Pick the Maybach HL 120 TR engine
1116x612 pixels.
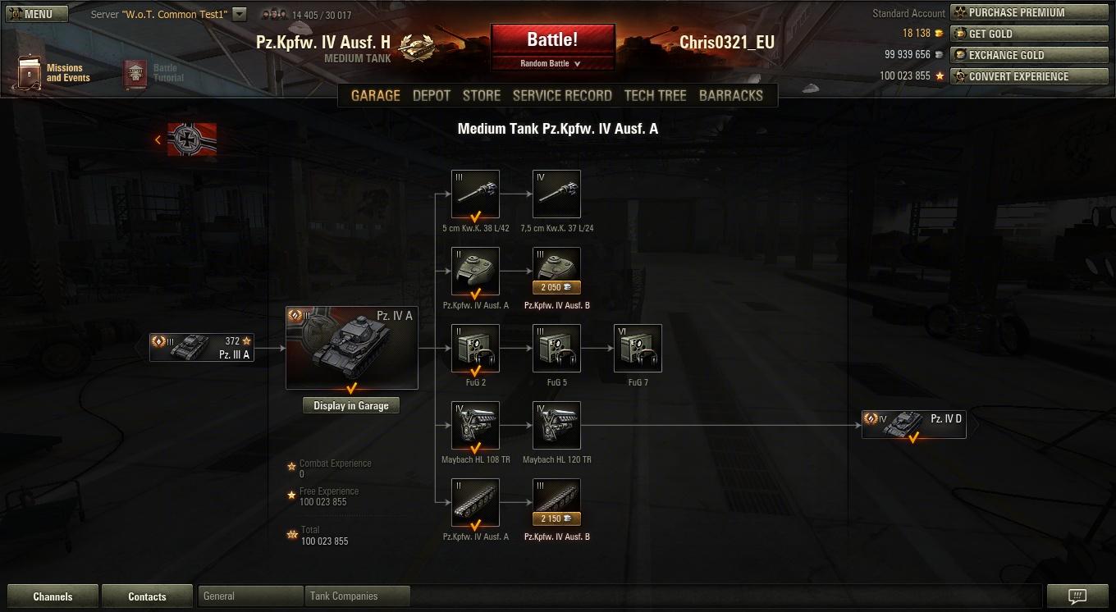557,426
